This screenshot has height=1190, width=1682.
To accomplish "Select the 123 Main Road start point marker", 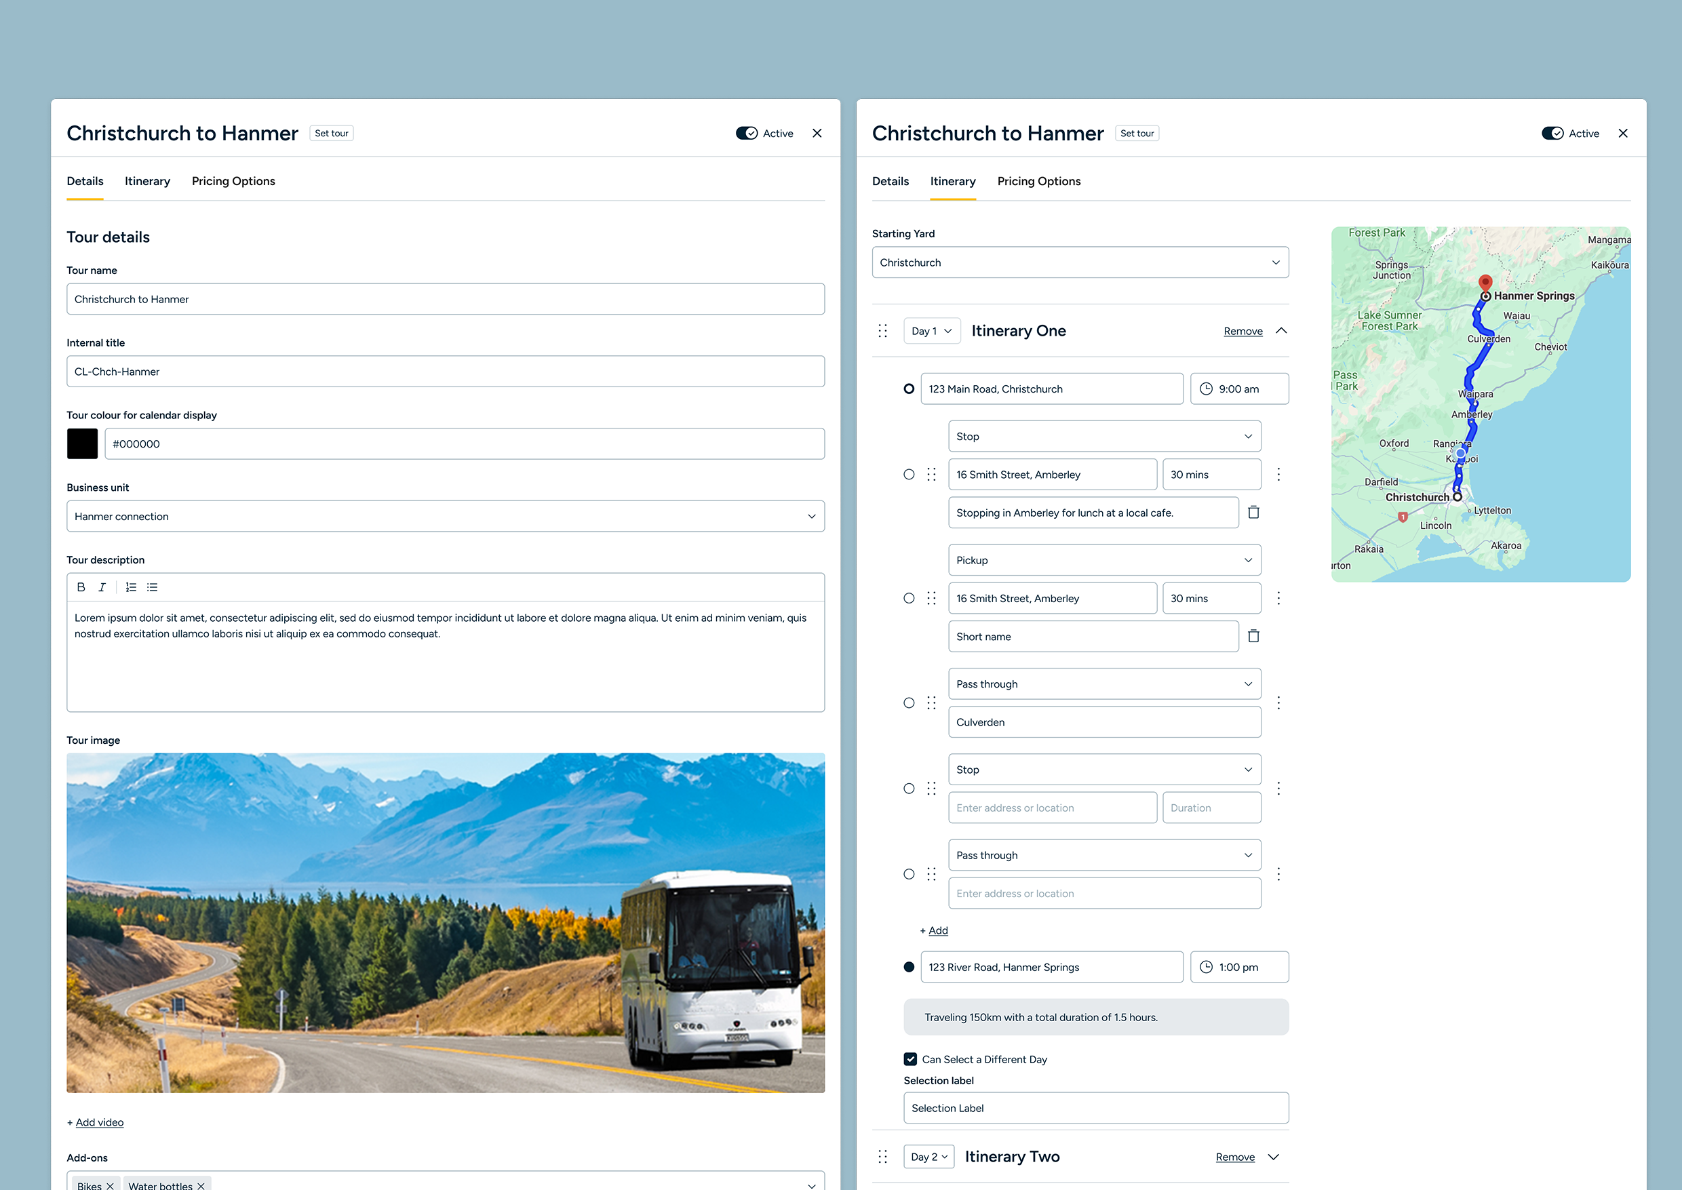I will point(909,389).
